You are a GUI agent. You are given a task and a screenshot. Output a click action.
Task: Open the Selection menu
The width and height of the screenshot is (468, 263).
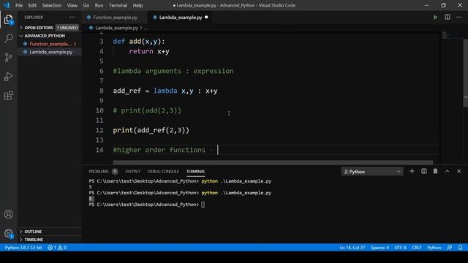coord(52,5)
